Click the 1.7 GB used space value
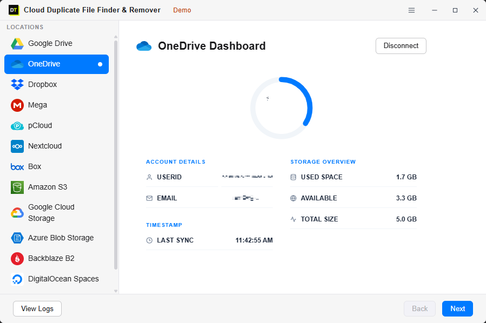This screenshot has width=486, height=323. (x=406, y=177)
